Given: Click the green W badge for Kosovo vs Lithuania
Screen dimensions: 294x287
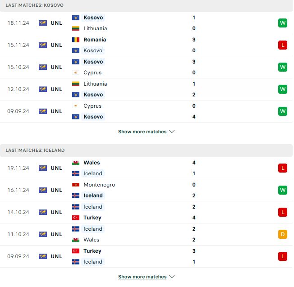Looking at the screenshot, I should pyautogui.click(x=283, y=23).
